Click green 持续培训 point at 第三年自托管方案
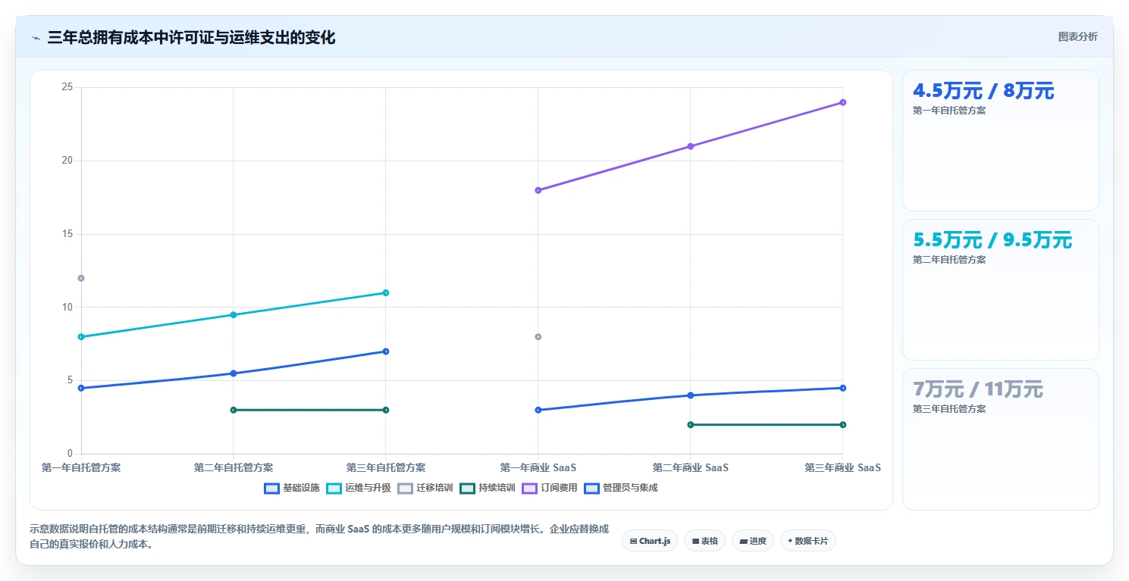 click(386, 410)
